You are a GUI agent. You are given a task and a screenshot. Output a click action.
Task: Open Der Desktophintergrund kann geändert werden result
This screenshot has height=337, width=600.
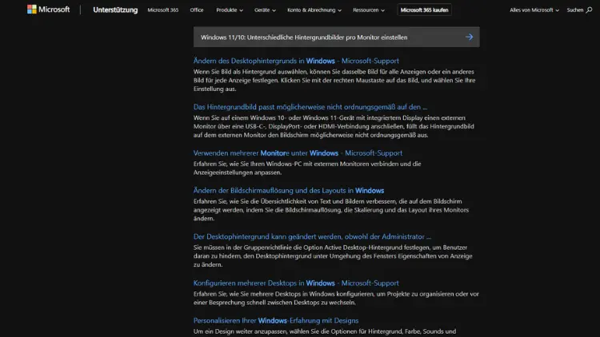click(x=312, y=236)
